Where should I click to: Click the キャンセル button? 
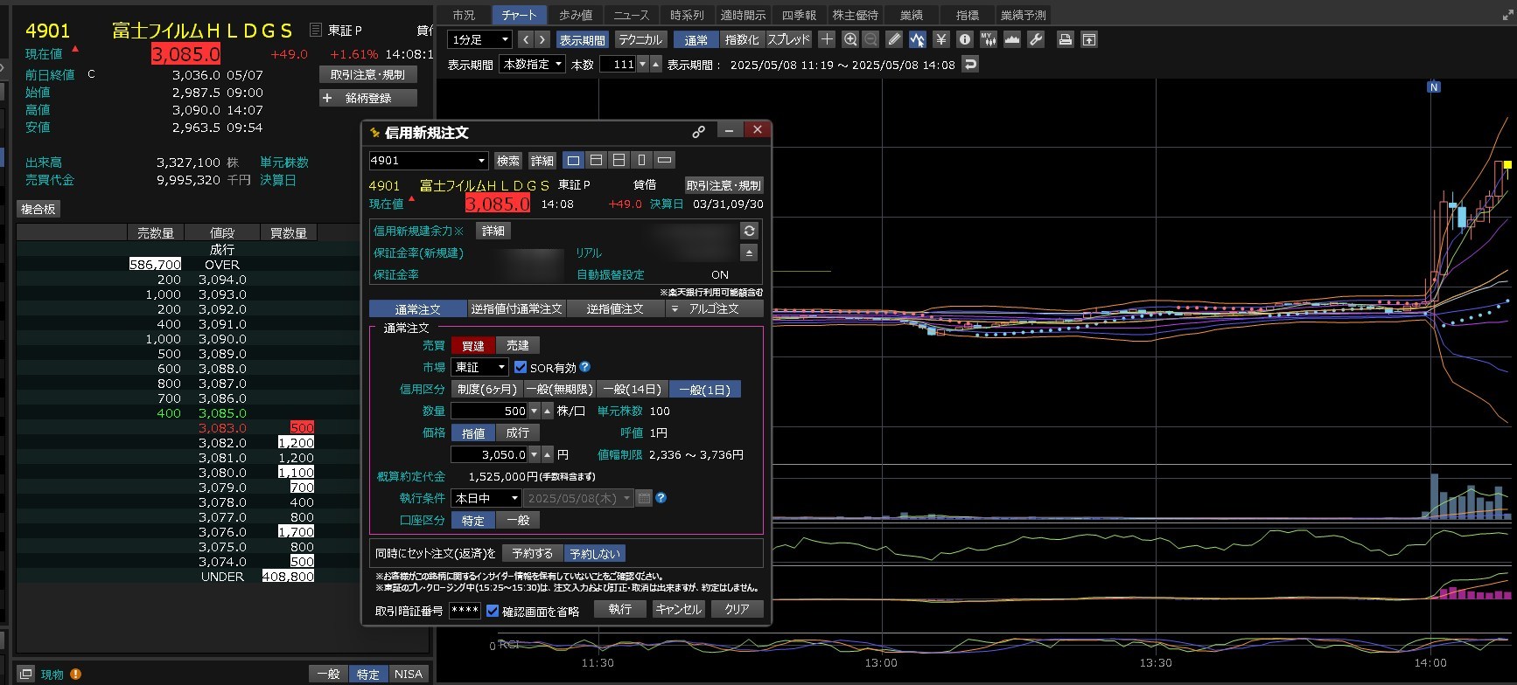(679, 609)
